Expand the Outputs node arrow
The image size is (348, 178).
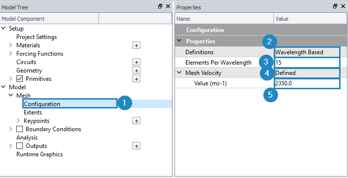click(11, 146)
